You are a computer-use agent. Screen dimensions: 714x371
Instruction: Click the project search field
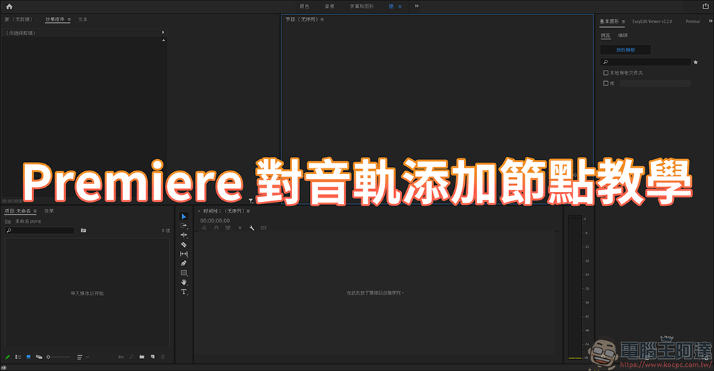pos(39,230)
